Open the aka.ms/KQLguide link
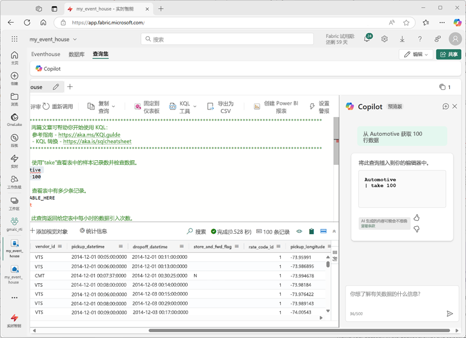Viewport: 466px width, 338px height. tap(89, 135)
